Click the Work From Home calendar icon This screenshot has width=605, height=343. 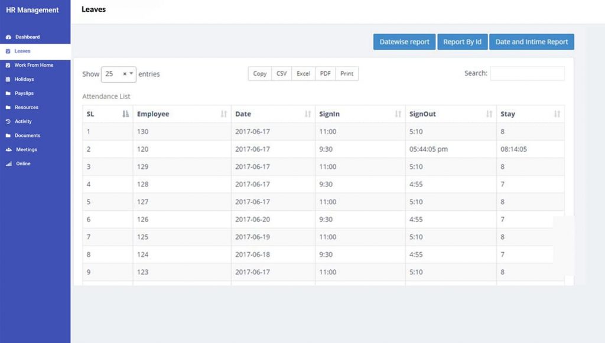coord(8,66)
